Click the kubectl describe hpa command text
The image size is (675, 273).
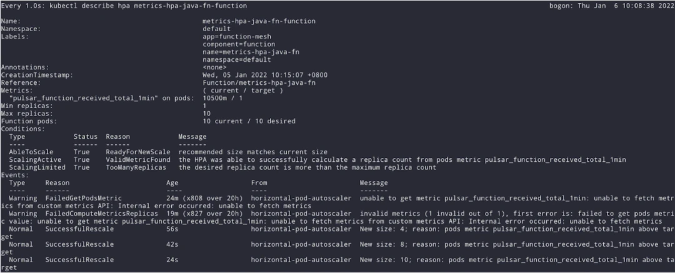coord(146,6)
